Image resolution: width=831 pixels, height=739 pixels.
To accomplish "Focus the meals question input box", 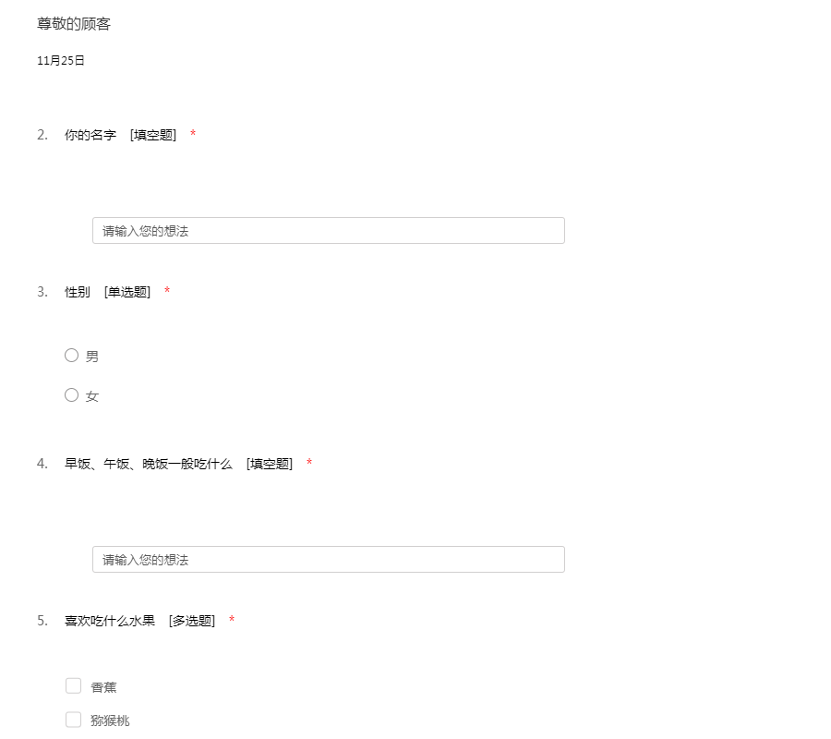I will click(328, 560).
